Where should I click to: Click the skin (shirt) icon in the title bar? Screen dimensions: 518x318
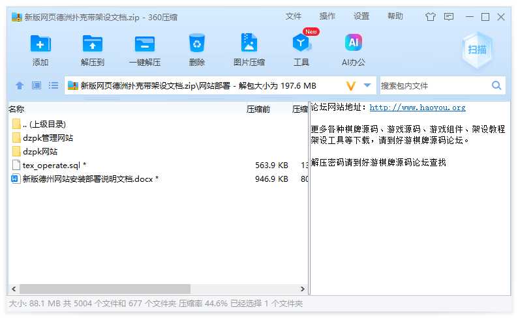click(431, 16)
